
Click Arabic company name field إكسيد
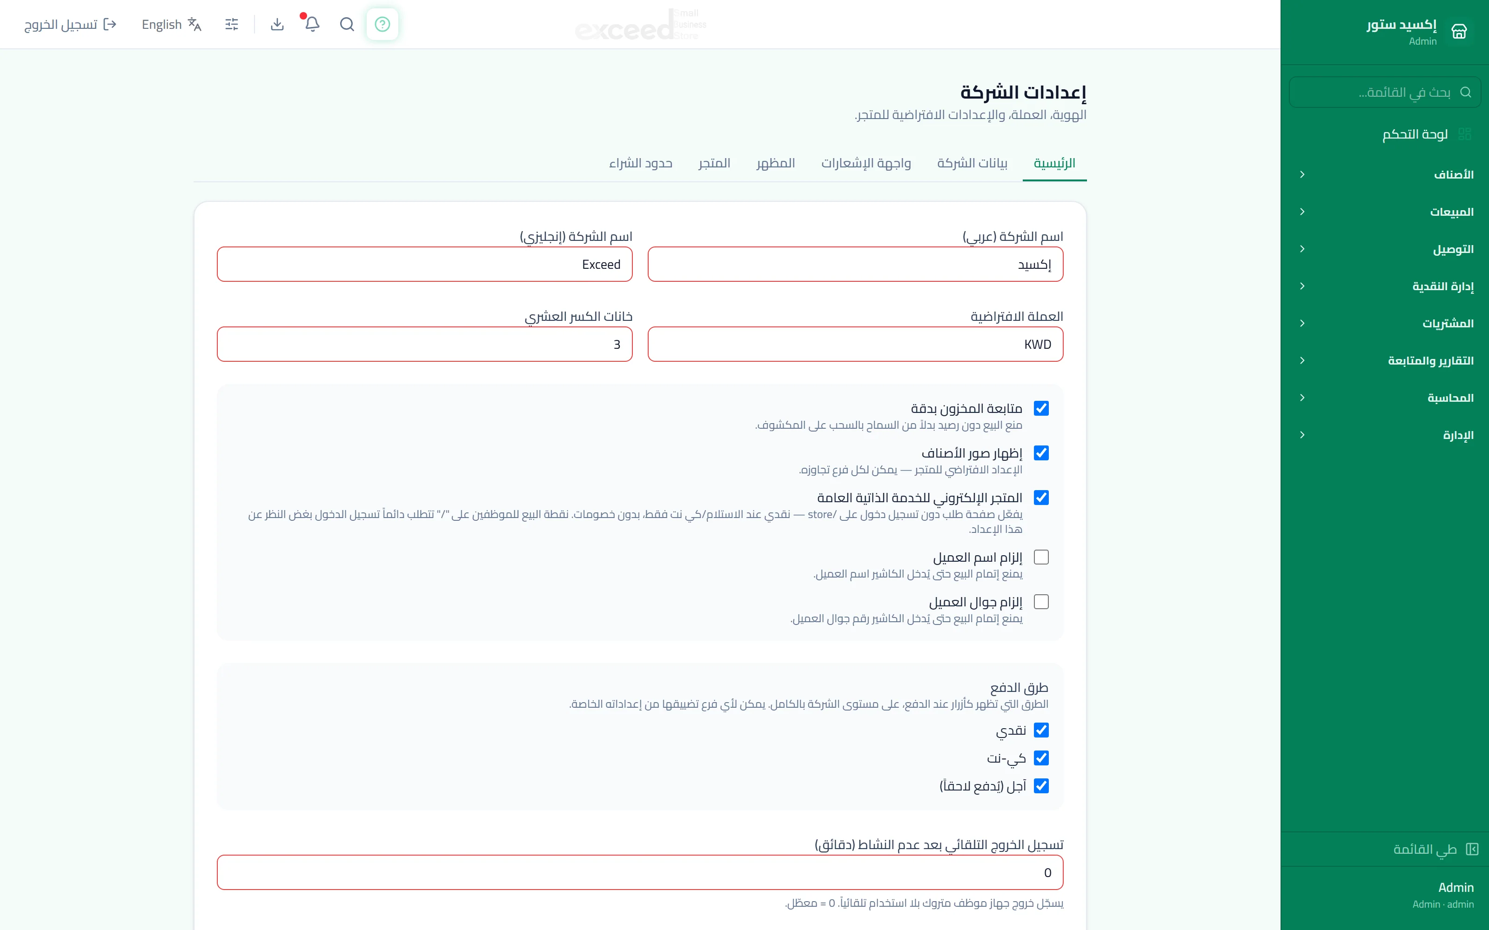(x=855, y=265)
